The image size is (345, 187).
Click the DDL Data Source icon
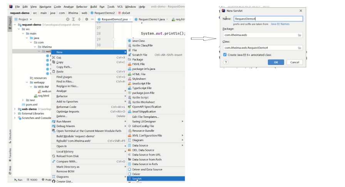click(x=130, y=150)
